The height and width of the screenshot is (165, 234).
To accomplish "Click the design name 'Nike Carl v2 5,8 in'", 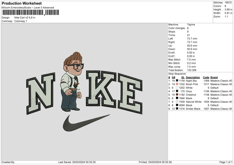I will (25, 18).
